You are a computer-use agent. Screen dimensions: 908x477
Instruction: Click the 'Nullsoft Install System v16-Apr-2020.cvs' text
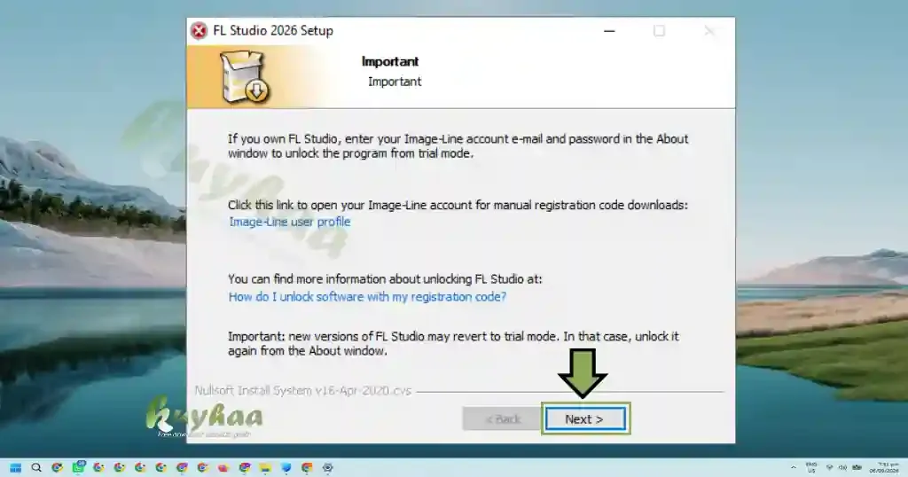[x=303, y=391]
